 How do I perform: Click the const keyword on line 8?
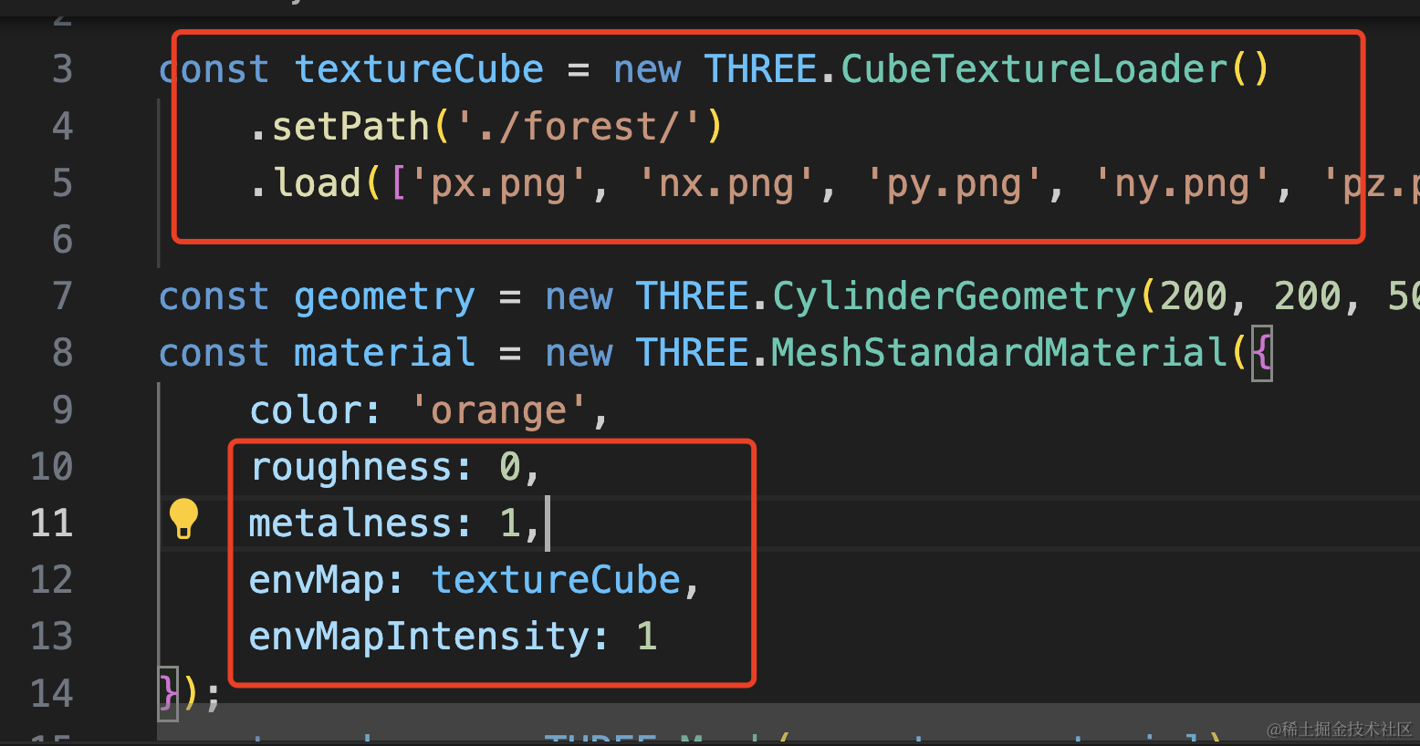click(214, 353)
